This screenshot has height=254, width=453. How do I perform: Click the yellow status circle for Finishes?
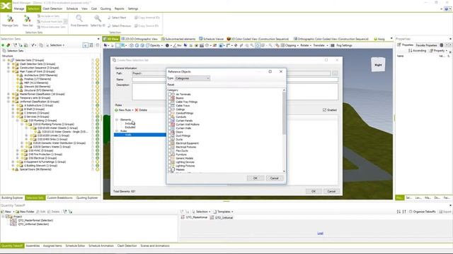point(98,79)
